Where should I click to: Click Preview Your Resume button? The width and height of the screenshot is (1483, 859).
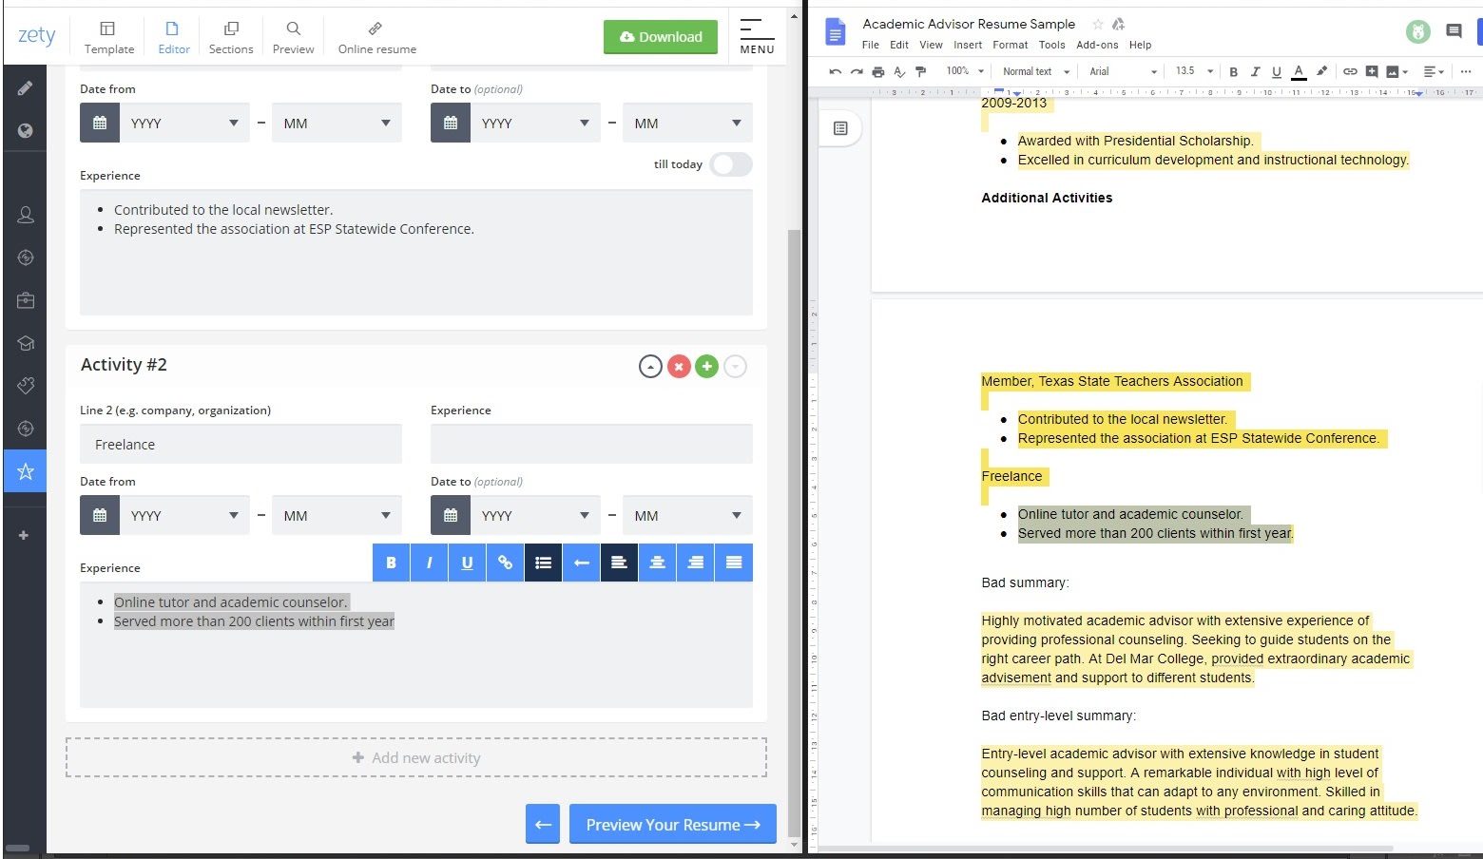[x=672, y=825]
